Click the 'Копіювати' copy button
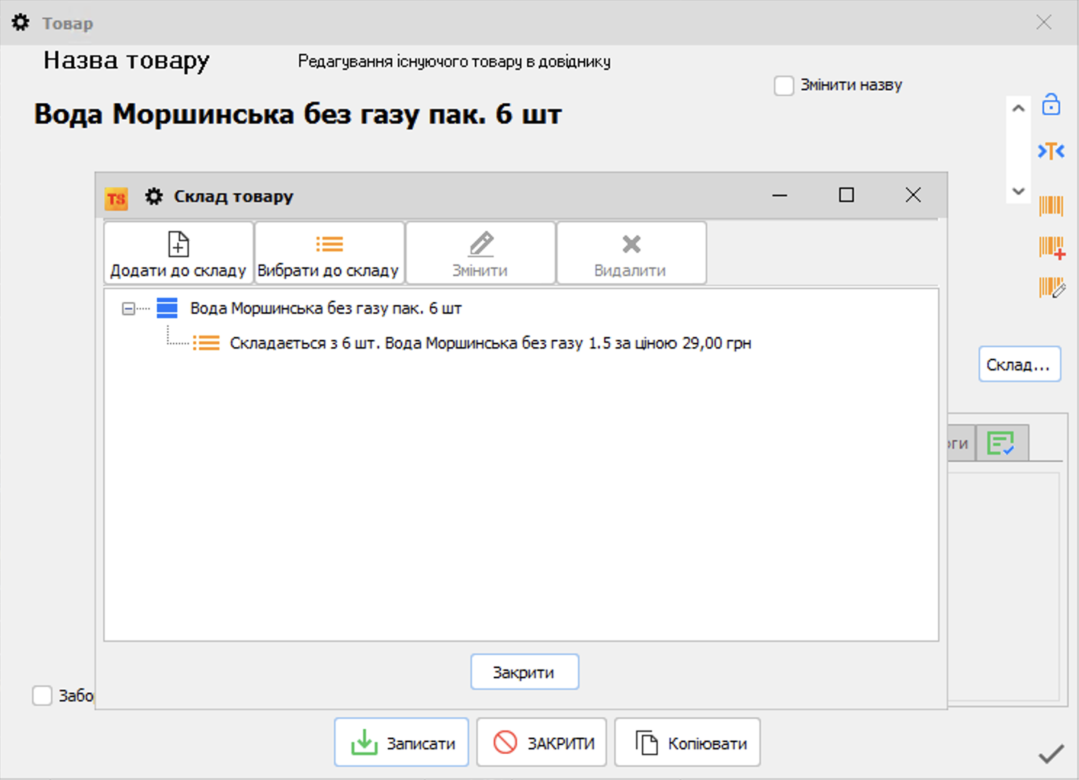The height and width of the screenshot is (780, 1079). (x=687, y=743)
